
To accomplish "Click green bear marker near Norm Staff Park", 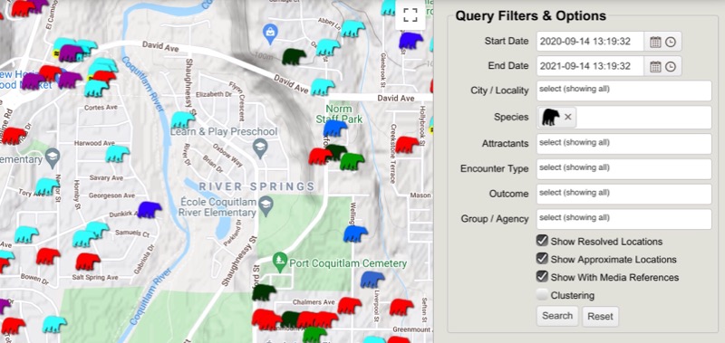I will 352,162.
